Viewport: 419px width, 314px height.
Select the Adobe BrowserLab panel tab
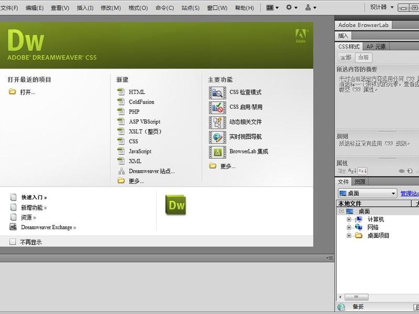[x=363, y=25]
